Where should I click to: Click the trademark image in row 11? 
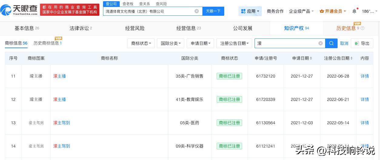point(36,76)
